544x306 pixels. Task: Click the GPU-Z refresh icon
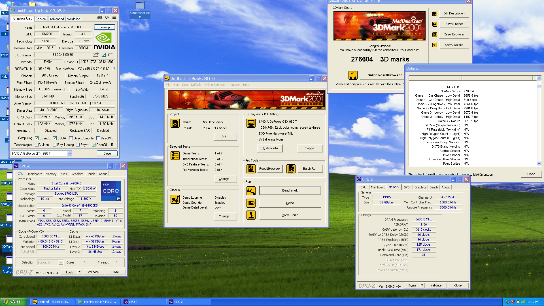point(107,17)
